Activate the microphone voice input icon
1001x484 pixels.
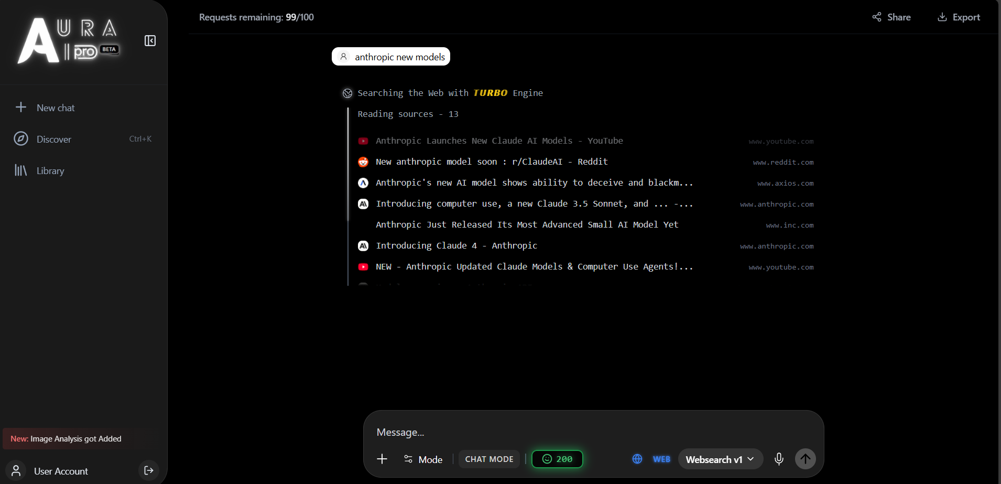coord(779,459)
